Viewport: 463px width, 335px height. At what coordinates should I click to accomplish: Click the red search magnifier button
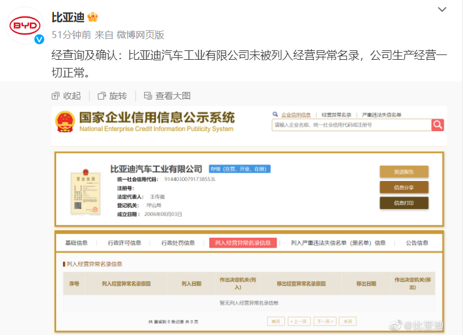point(438,125)
